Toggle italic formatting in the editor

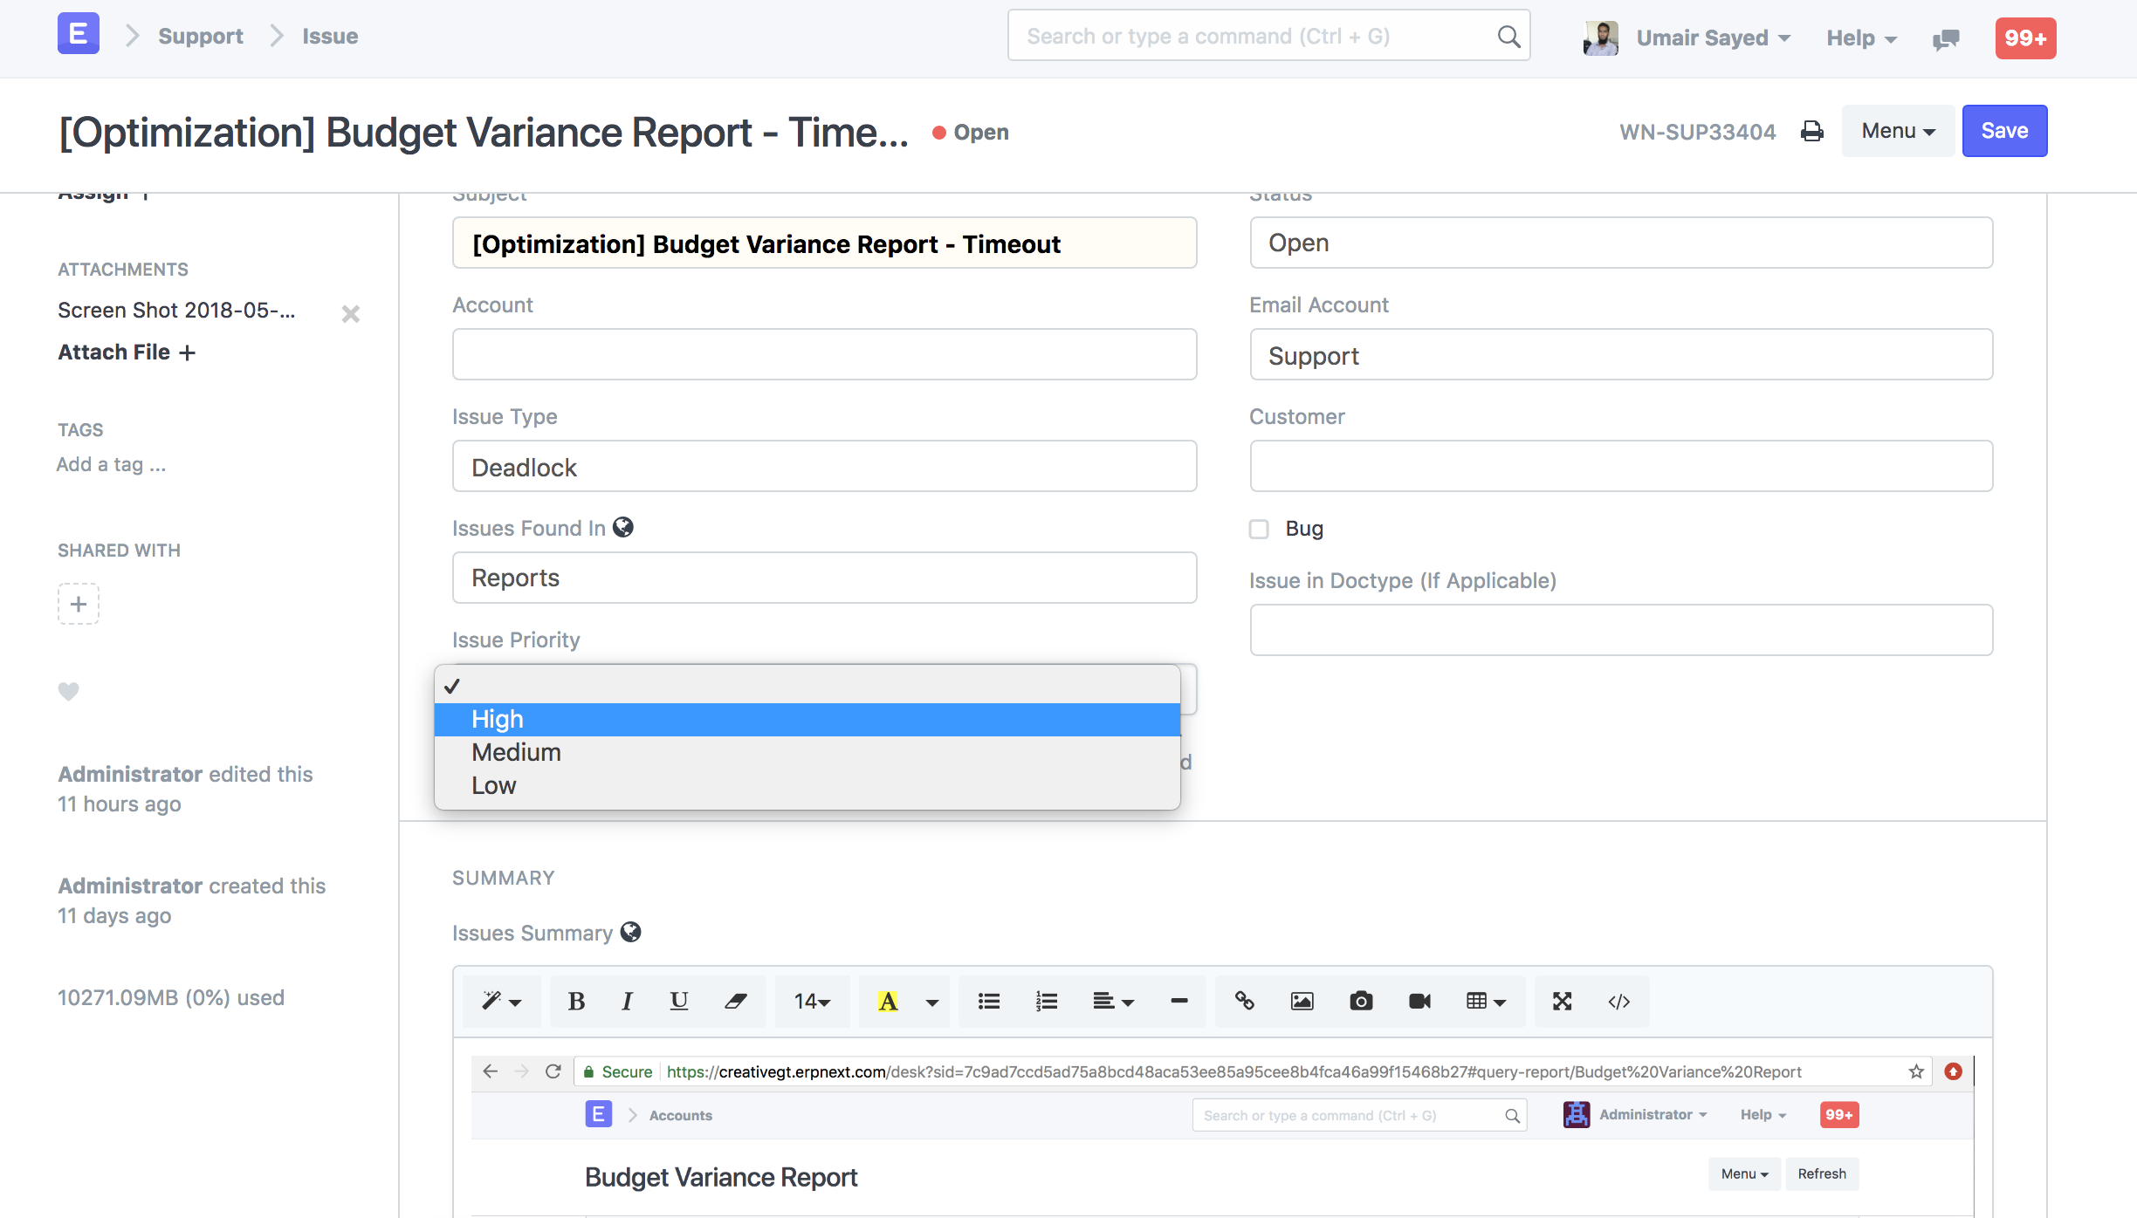point(627,1002)
